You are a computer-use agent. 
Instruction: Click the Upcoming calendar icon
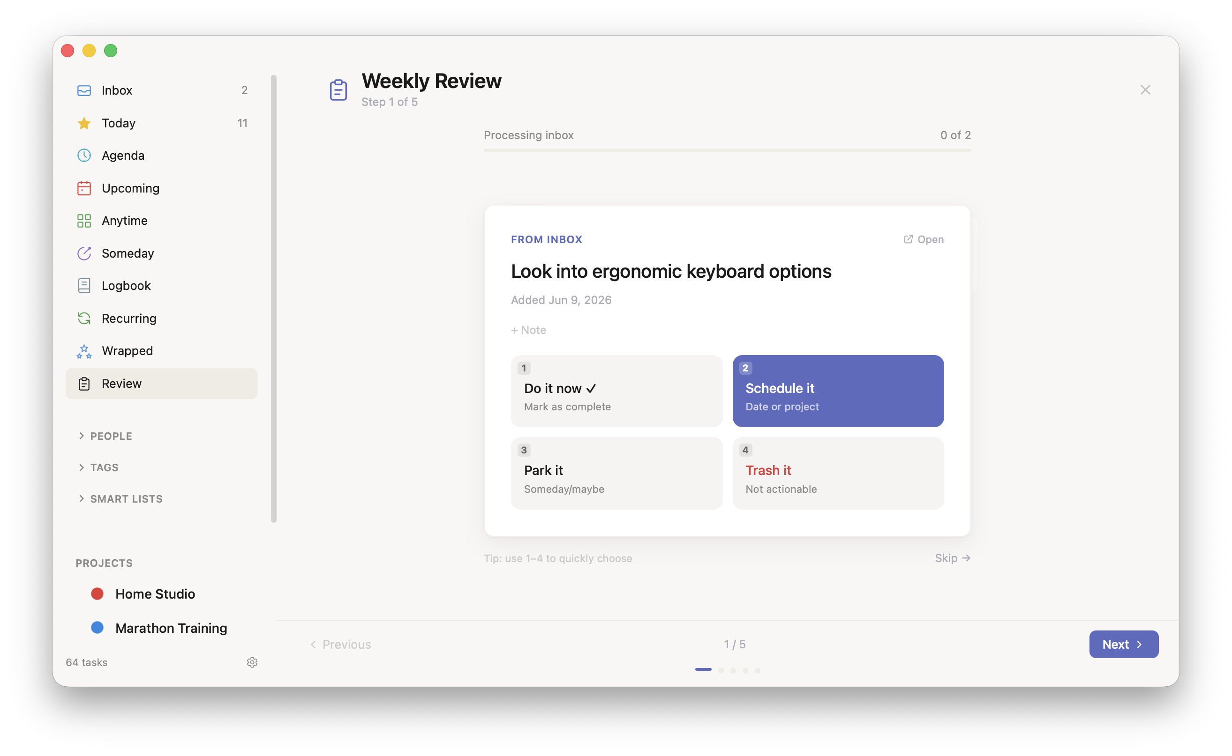point(84,188)
